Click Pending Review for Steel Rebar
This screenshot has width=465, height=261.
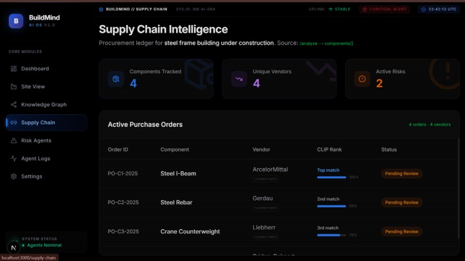click(x=402, y=203)
